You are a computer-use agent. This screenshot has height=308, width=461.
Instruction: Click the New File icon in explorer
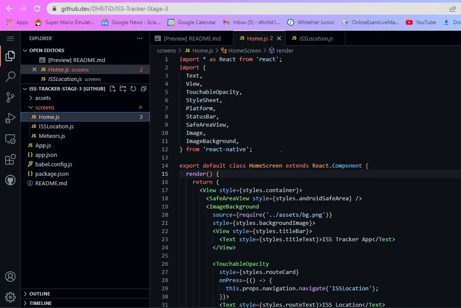(x=113, y=89)
